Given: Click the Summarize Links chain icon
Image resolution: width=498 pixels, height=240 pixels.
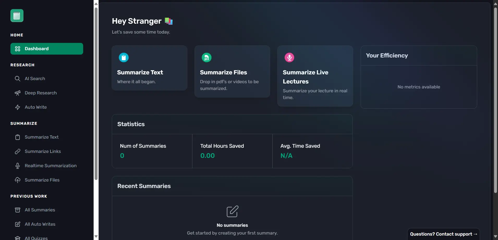Looking at the screenshot, I should click(17, 151).
